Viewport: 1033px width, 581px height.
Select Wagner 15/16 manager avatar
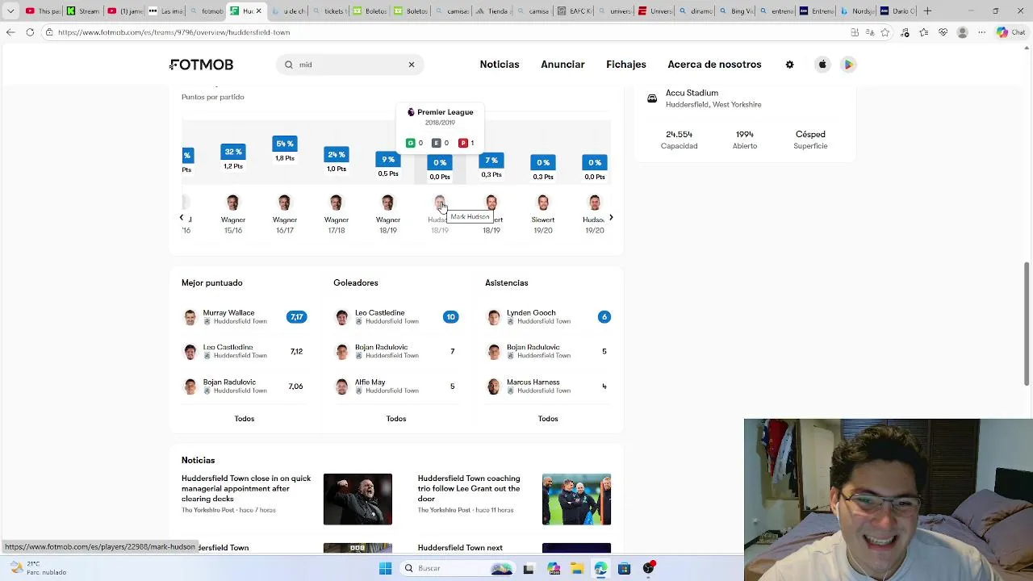(x=233, y=203)
